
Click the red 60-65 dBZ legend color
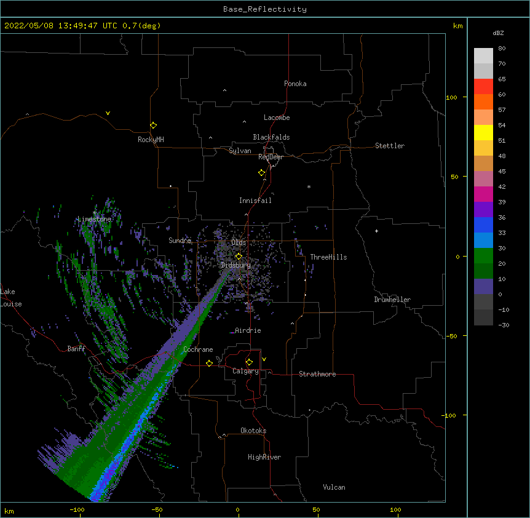[x=483, y=87]
